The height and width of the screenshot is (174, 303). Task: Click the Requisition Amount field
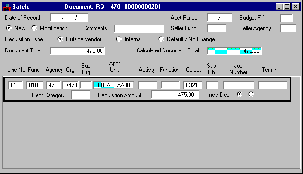175,95
